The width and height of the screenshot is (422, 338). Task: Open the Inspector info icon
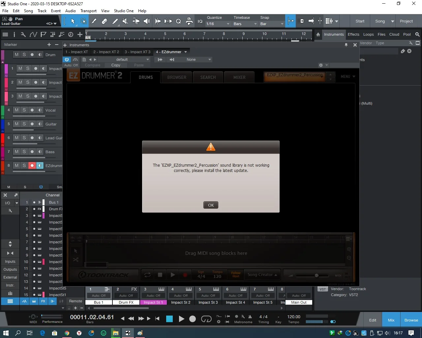click(x=14, y=34)
